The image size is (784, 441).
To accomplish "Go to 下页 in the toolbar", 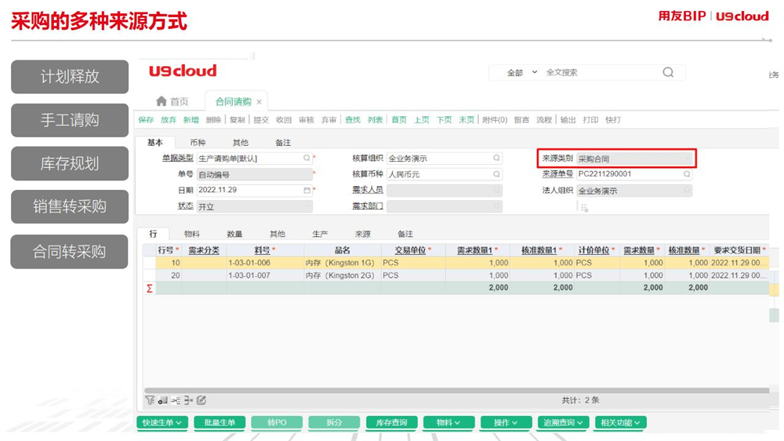I will (x=444, y=119).
